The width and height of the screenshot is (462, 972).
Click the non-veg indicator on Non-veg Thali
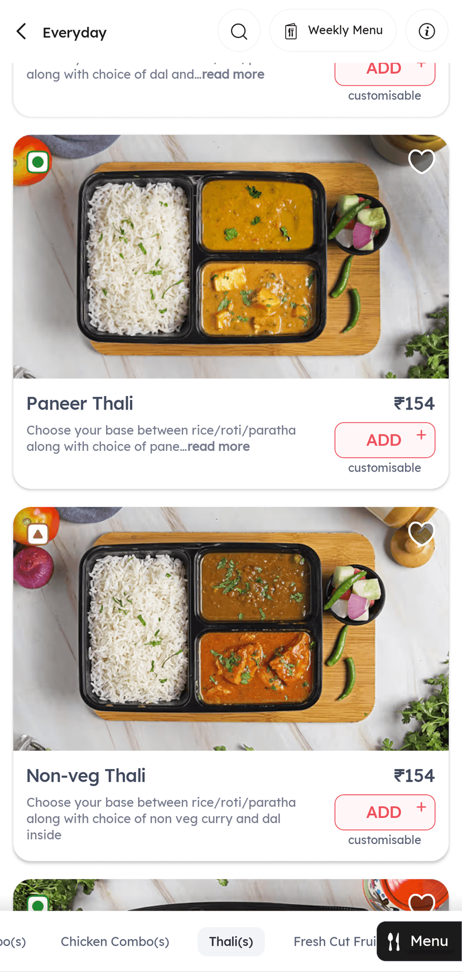point(38,534)
